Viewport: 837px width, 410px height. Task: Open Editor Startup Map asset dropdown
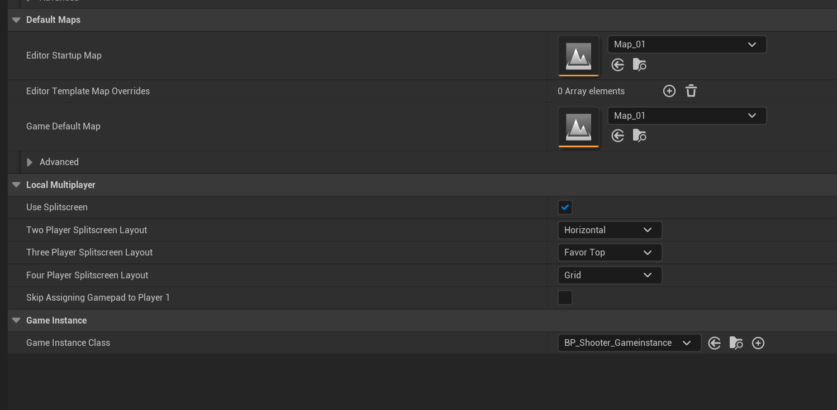687,45
